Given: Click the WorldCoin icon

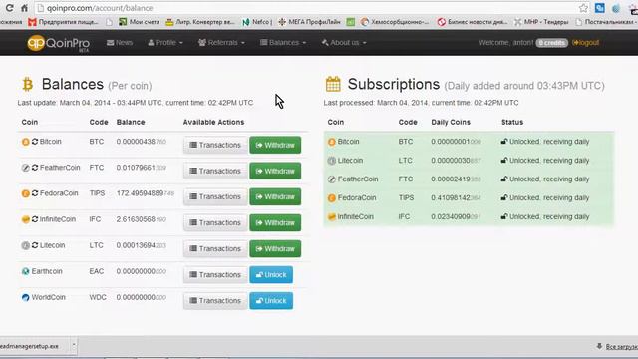Looking at the screenshot, I should (26, 297).
